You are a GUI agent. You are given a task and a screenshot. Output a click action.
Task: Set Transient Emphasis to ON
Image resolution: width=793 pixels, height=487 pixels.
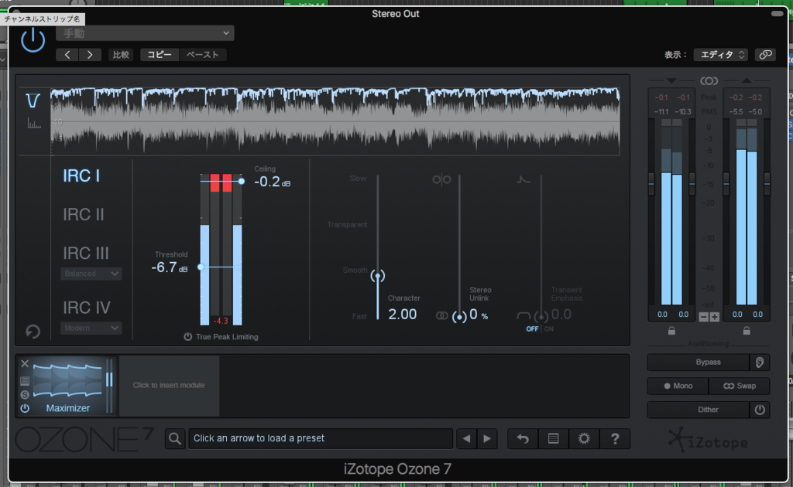click(549, 329)
